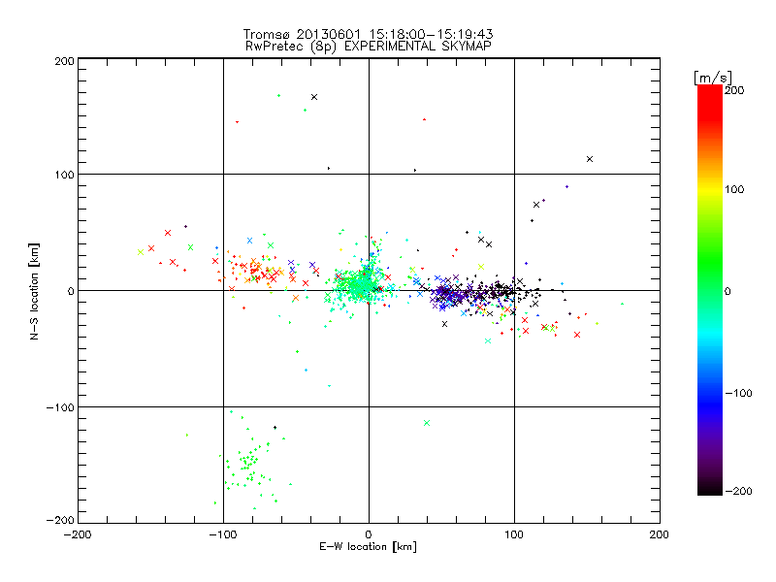Click the 'N-S location [km]' axis label

34,291
